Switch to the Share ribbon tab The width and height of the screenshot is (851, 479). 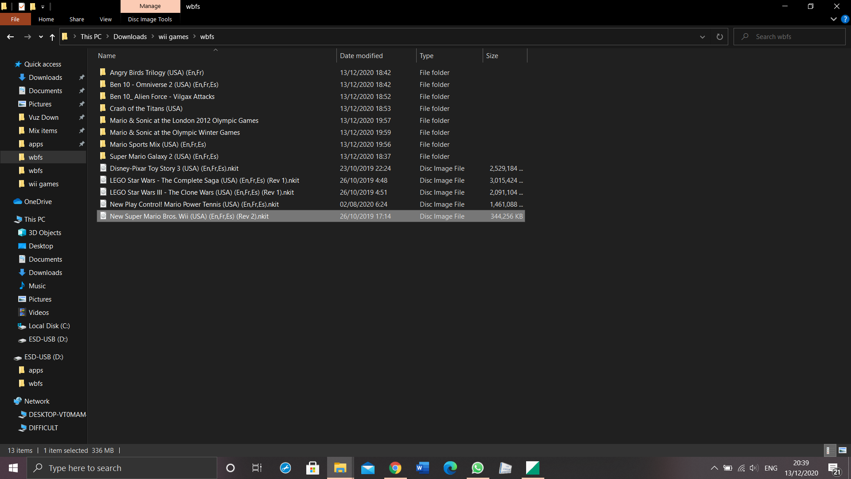click(x=77, y=19)
